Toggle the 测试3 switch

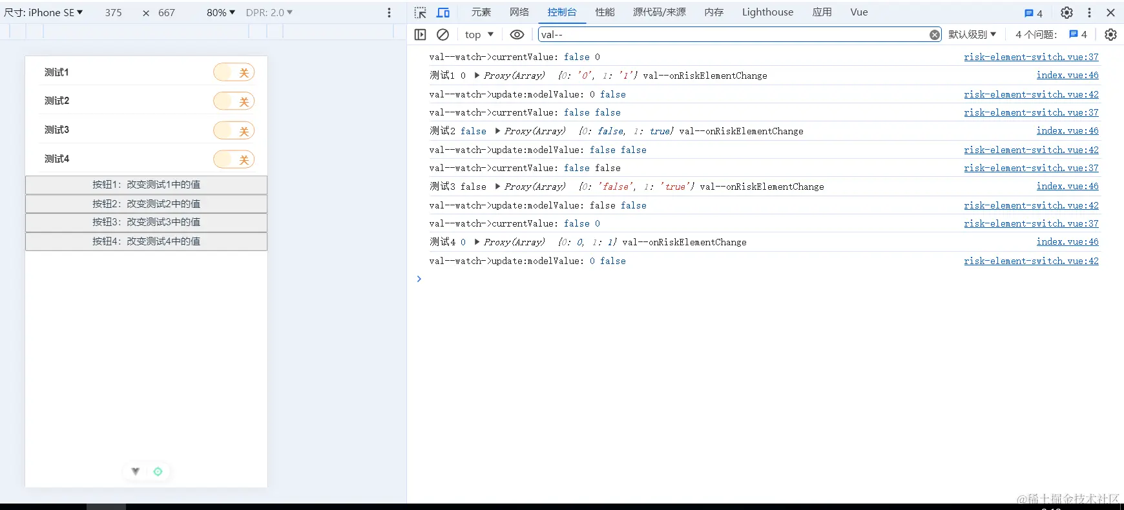(x=234, y=130)
